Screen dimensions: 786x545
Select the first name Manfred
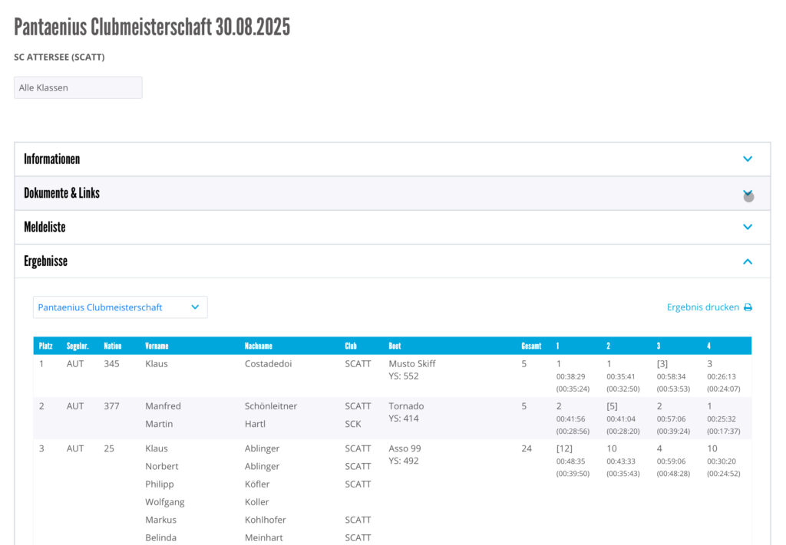[163, 405]
